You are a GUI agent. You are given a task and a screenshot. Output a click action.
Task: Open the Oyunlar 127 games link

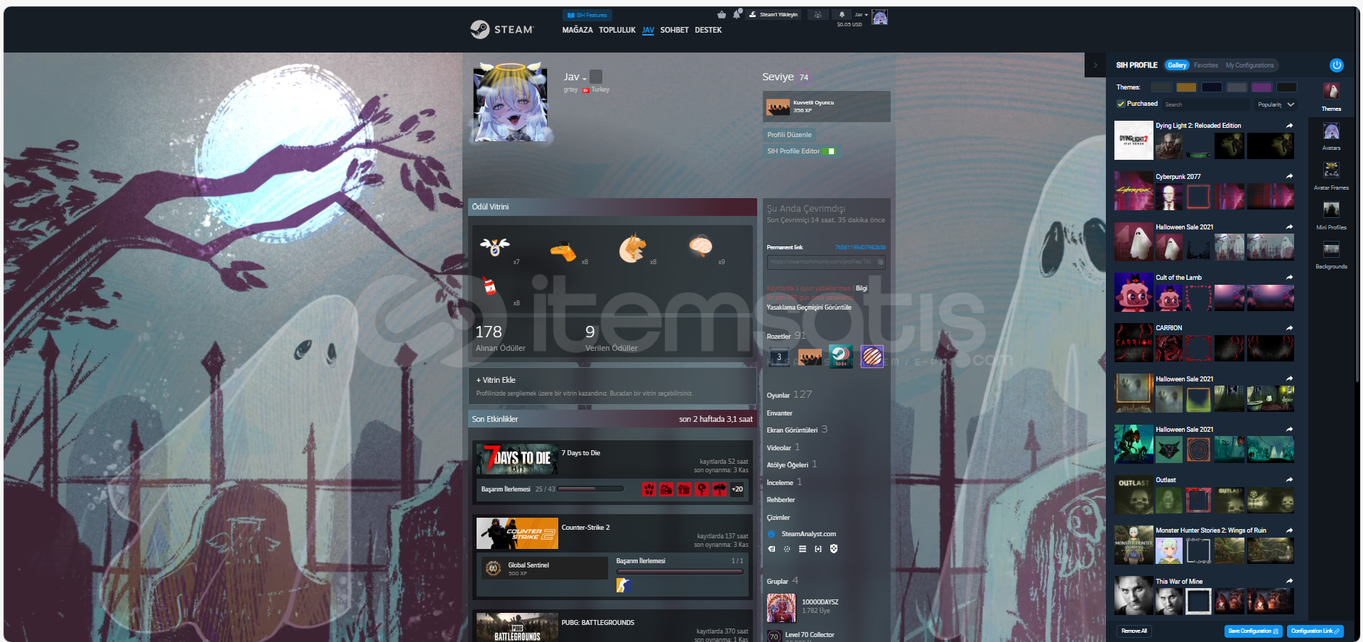789,395
